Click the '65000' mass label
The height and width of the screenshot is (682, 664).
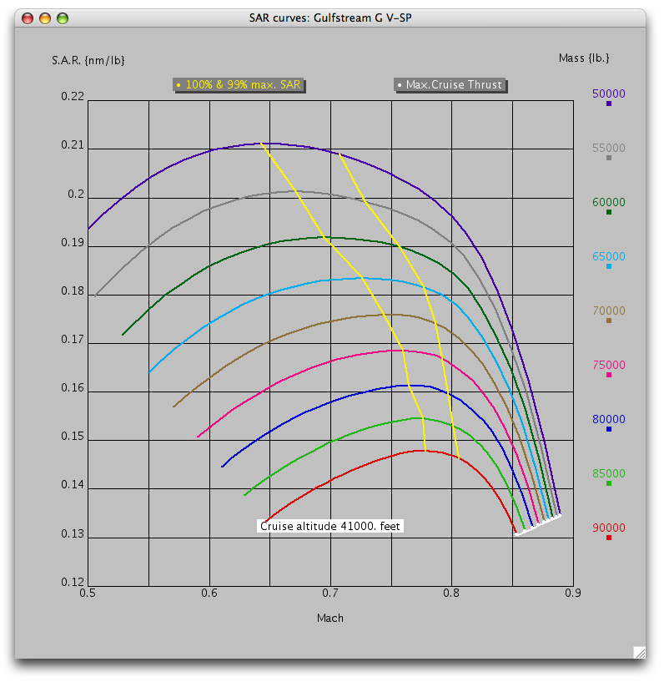tap(609, 256)
